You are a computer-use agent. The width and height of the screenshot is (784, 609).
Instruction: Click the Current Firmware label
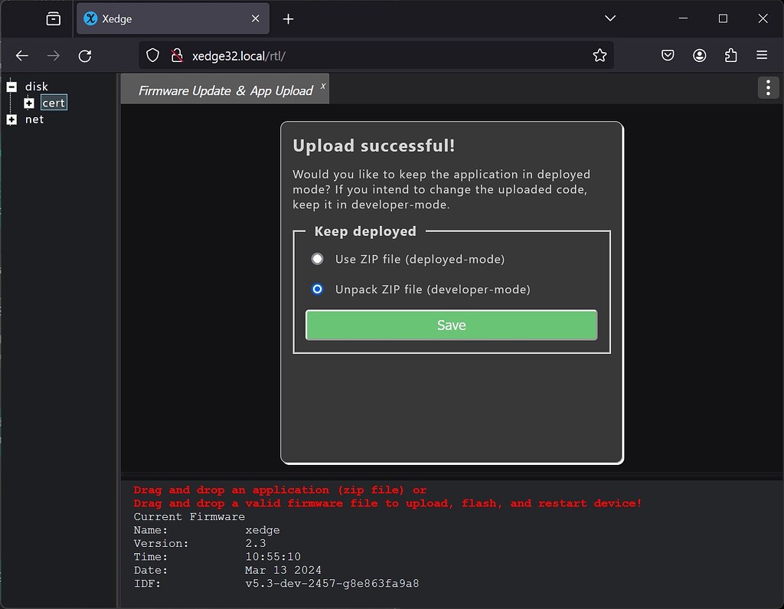(x=189, y=516)
